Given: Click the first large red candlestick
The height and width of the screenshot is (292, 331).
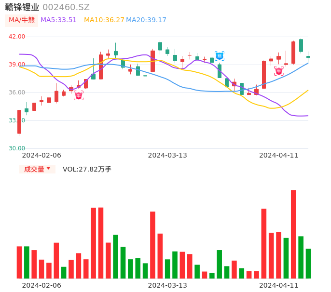Looking at the screenshot, I should coord(19,122).
